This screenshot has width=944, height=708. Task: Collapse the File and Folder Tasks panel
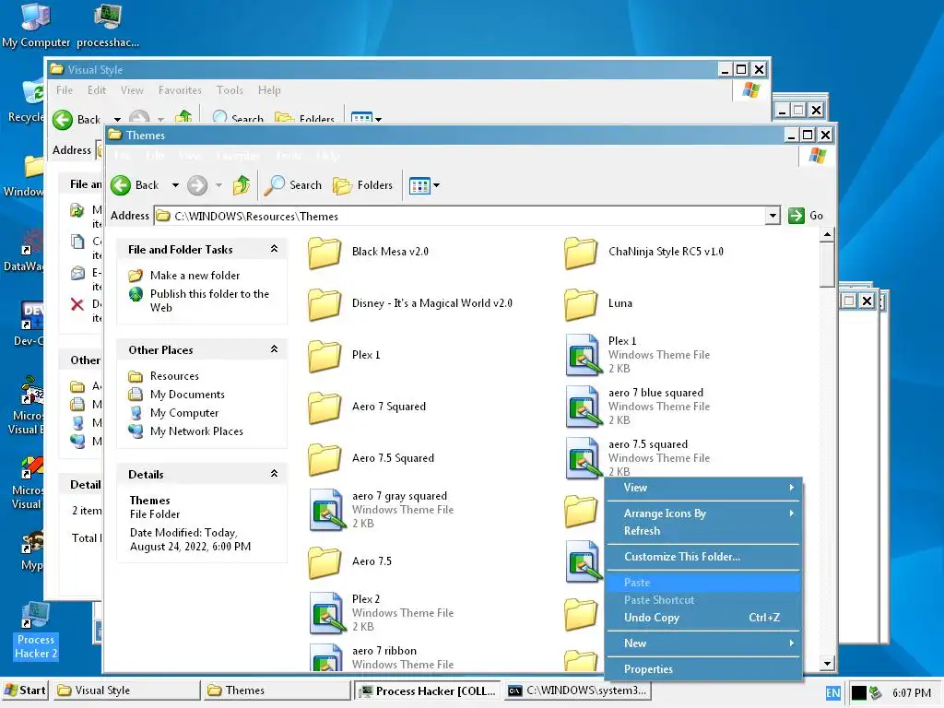tap(274, 249)
